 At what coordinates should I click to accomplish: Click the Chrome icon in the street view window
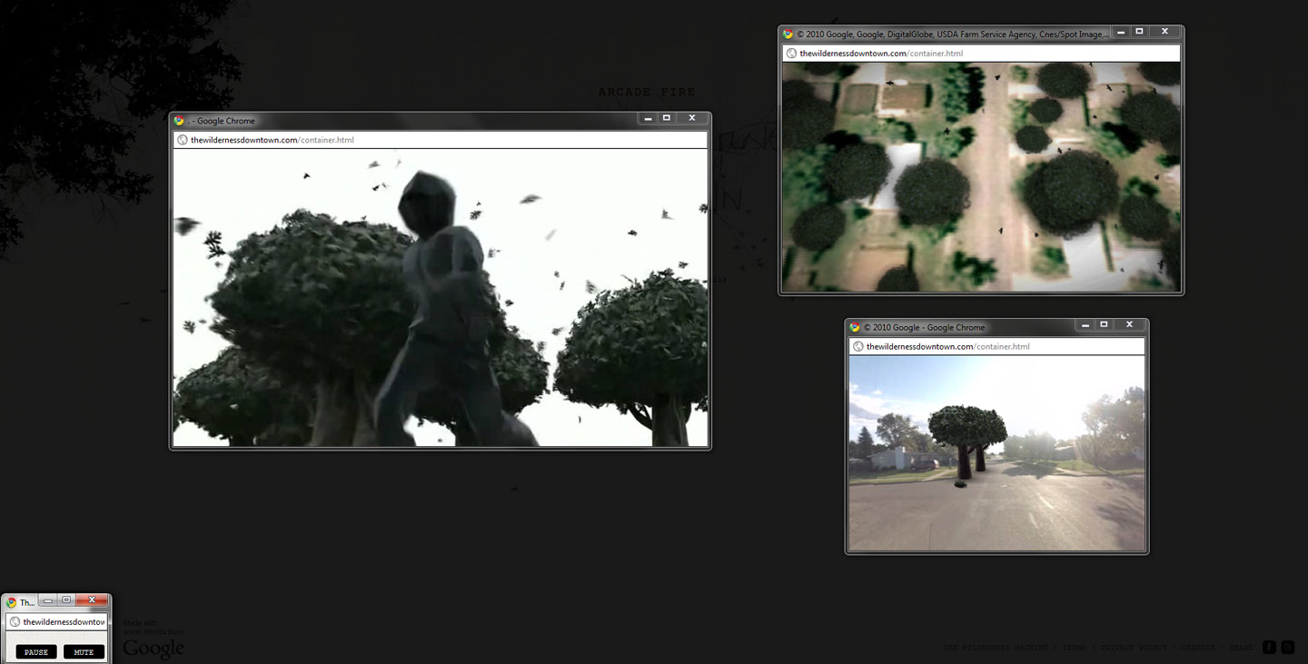[x=855, y=327]
